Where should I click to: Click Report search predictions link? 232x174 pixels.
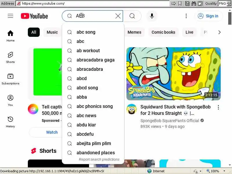tap(99, 159)
